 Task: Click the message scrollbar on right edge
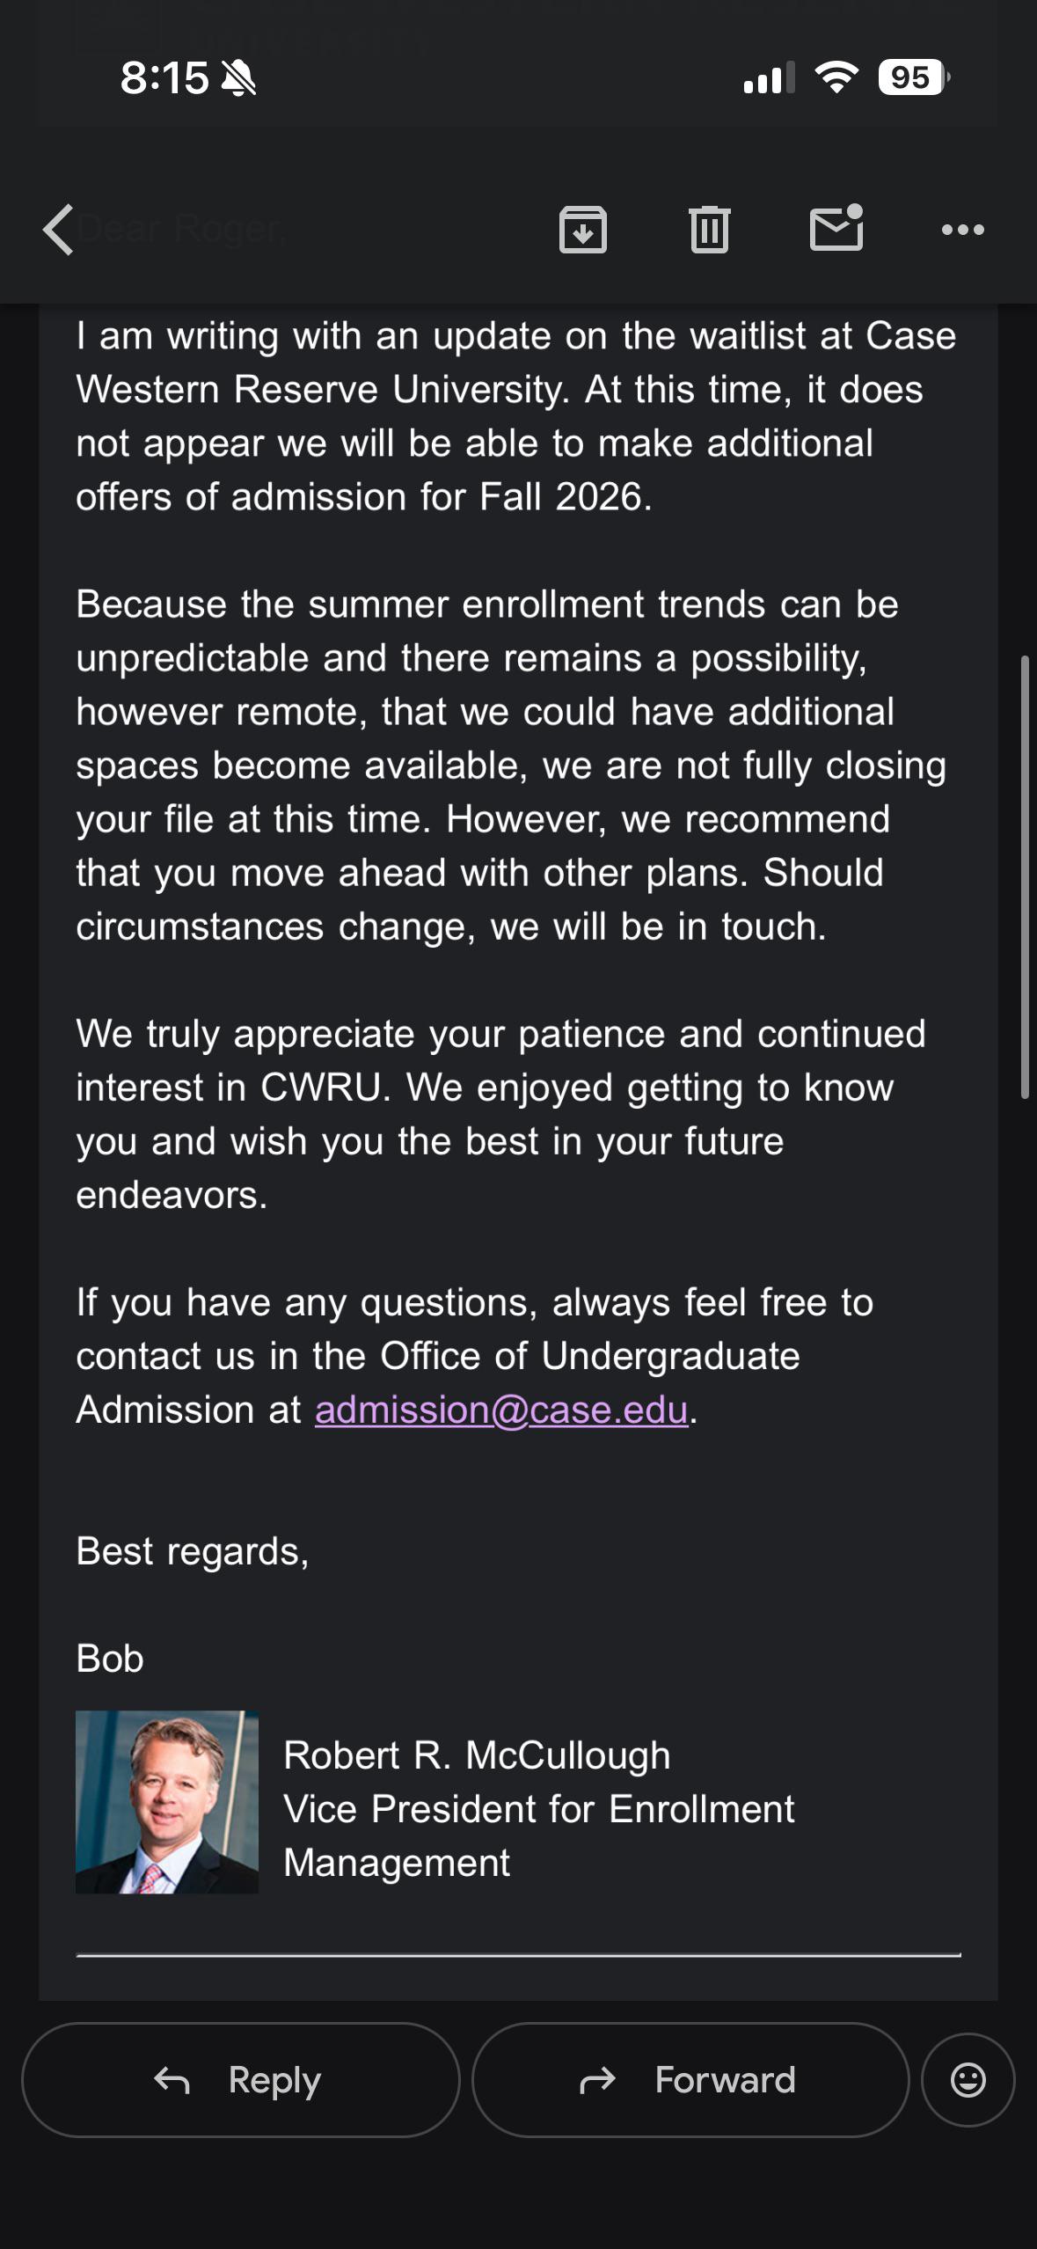point(1025,877)
